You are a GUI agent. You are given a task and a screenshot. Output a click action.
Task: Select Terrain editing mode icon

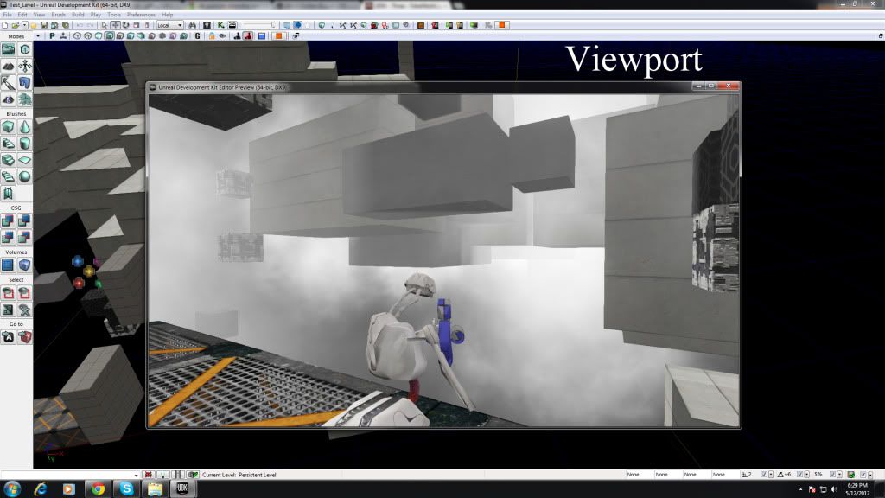8,66
